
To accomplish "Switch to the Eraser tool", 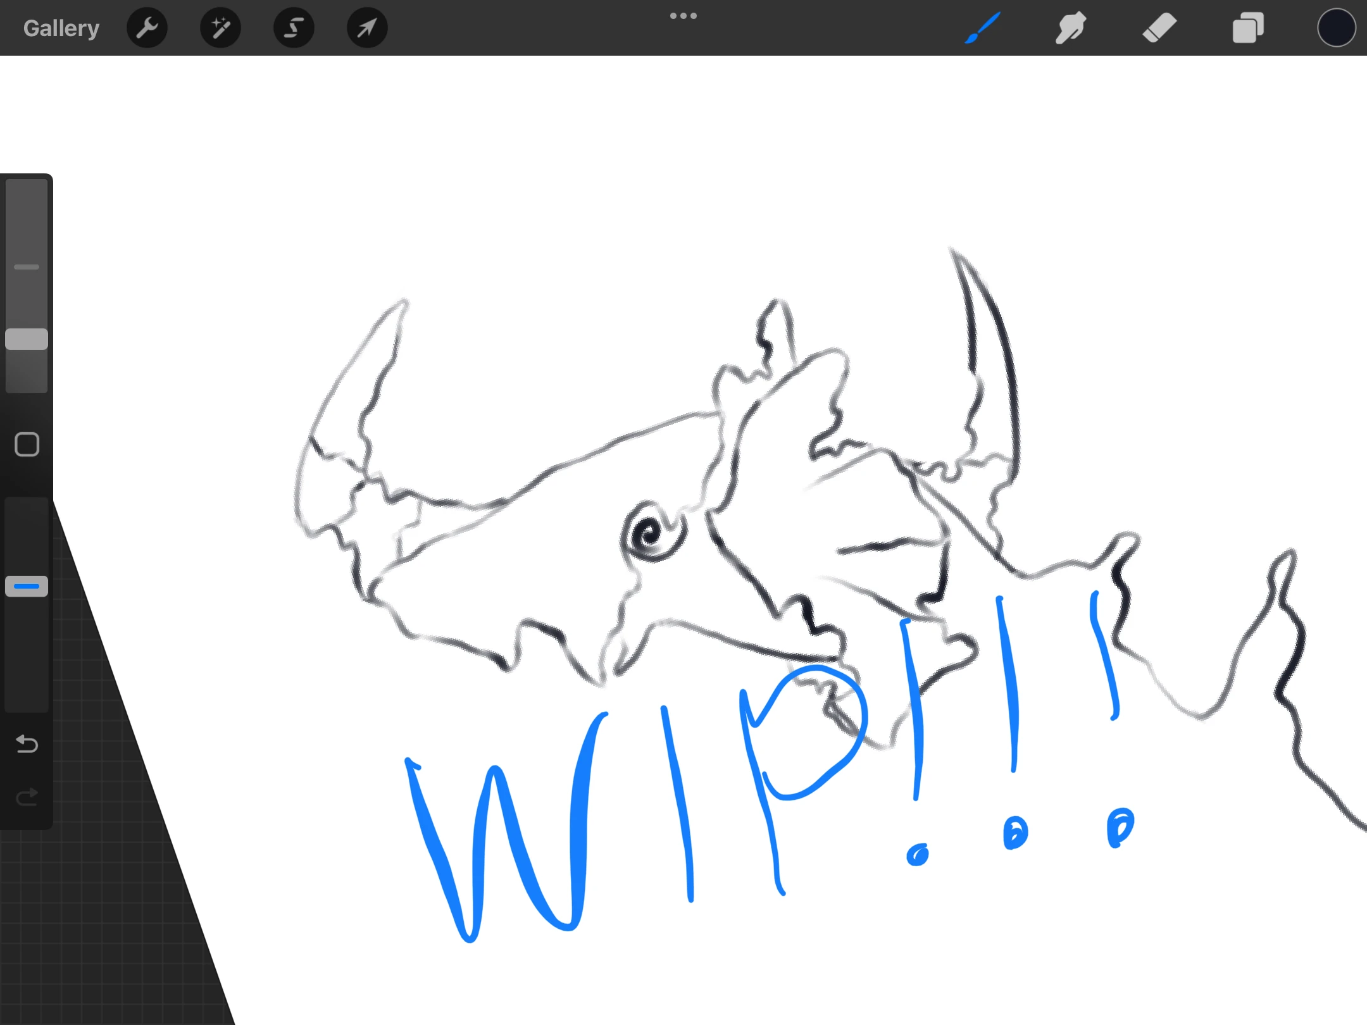I will 1159,27.
